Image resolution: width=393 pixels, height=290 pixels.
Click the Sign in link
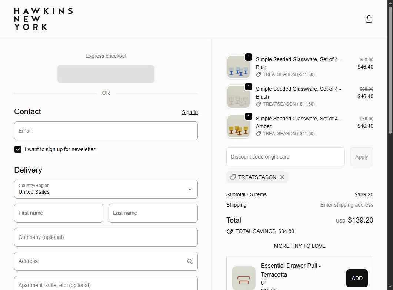190,112
